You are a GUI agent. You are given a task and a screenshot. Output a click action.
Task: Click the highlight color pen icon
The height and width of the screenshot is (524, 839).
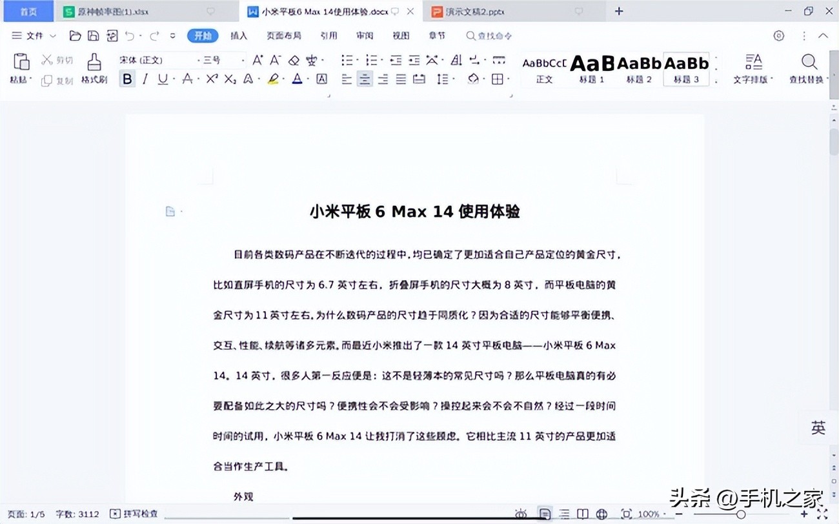[x=272, y=79]
